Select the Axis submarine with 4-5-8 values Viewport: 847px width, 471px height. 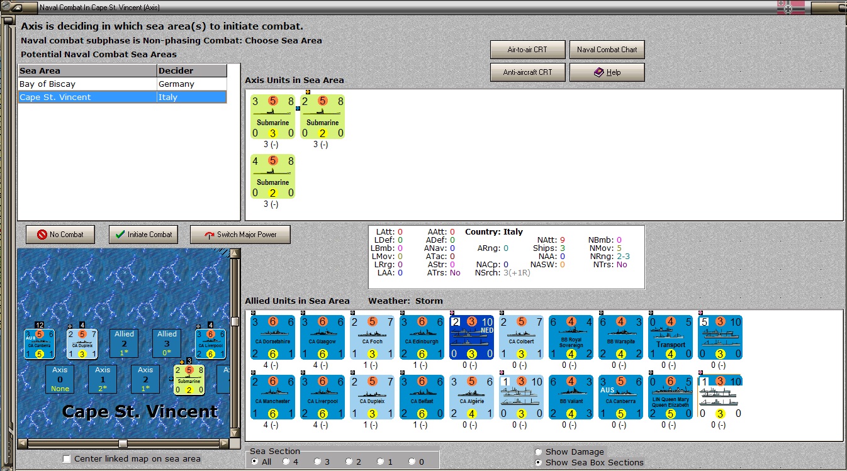tap(272, 176)
